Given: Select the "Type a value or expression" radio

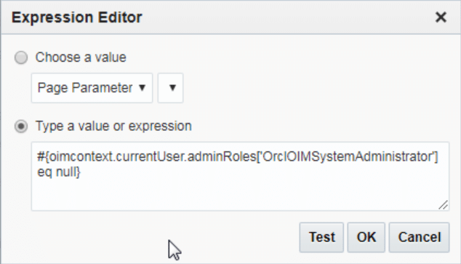Looking at the screenshot, I should coord(21,127).
